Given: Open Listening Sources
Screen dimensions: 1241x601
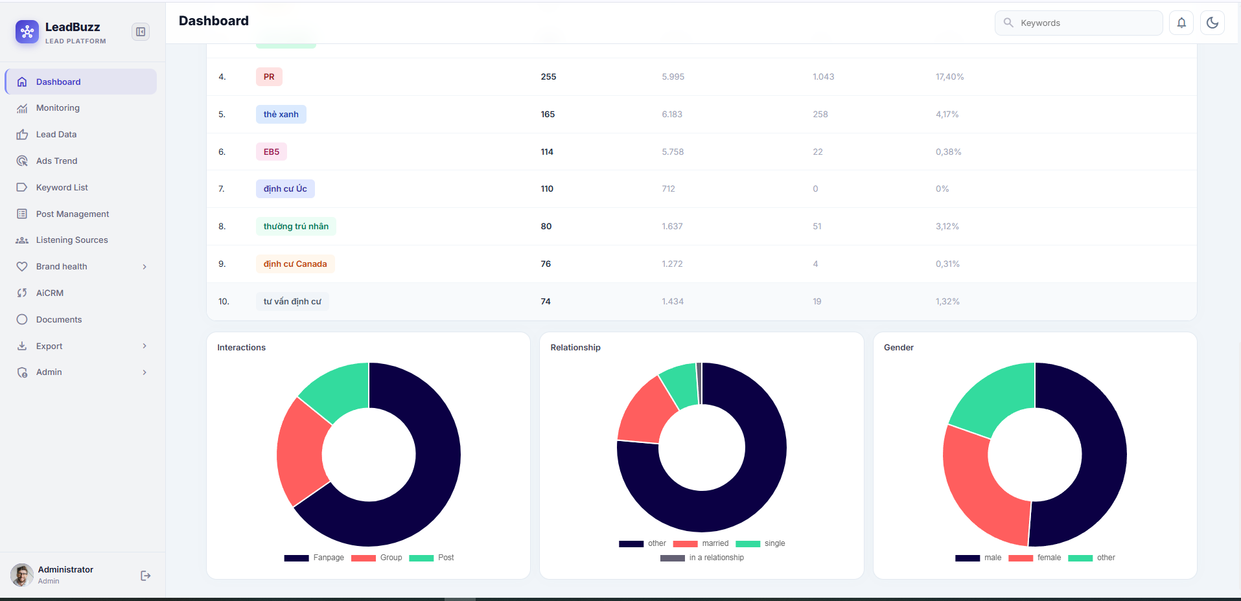Looking at the screenshot, I should point(81,240).
